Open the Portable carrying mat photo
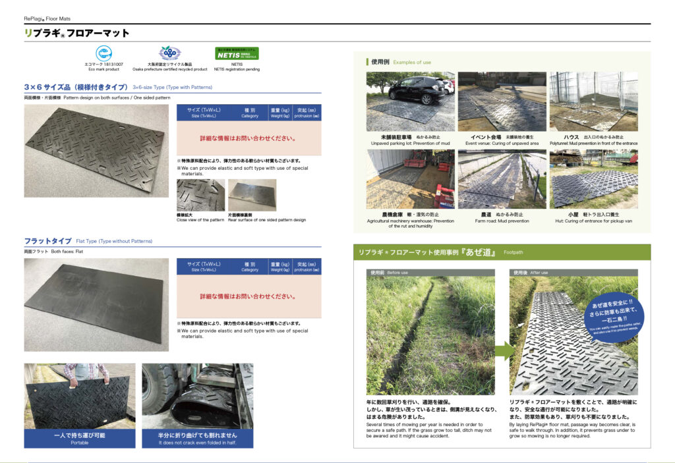This screenshot has height=463, width=675. coord(80,396)
